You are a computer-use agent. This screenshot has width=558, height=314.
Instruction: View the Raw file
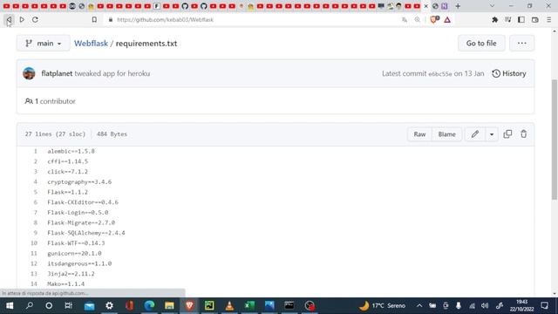point(419,134)
